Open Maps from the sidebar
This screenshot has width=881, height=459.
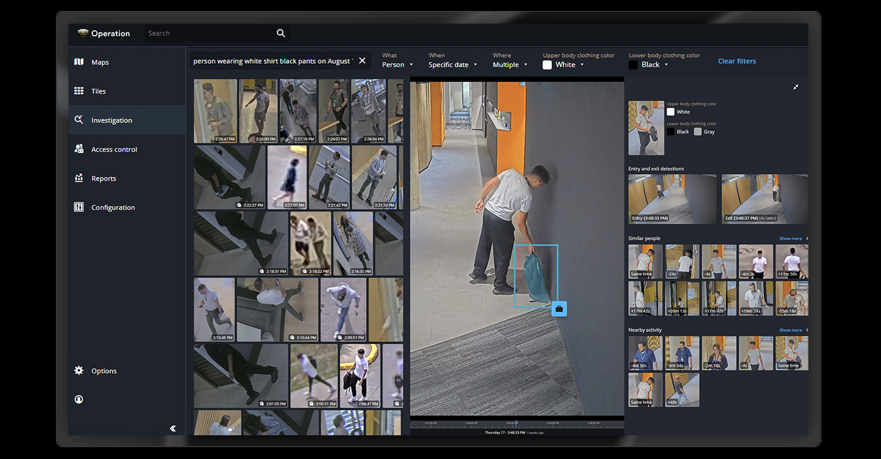79,62
